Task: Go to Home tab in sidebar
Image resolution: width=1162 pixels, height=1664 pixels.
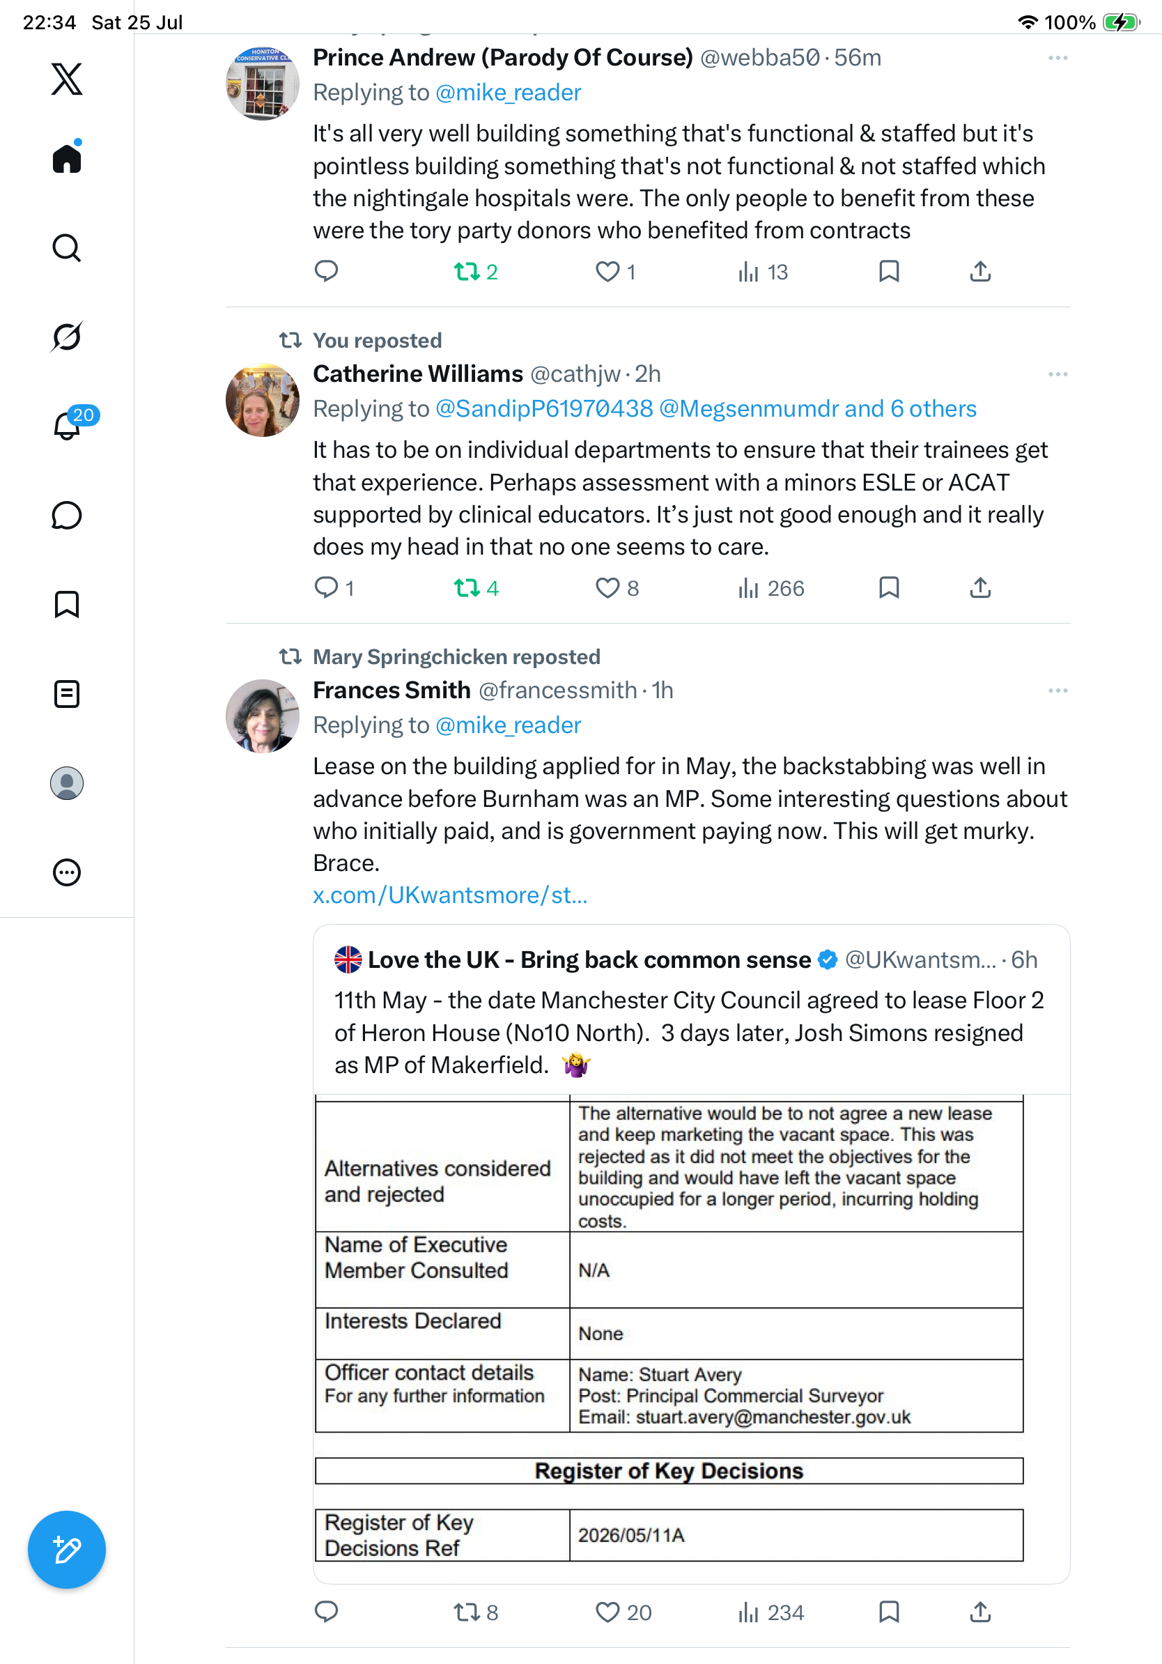Action: coord(67,157)
